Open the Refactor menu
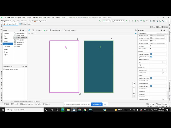Screen dimensions: 171x128 (x=35, y=18)
